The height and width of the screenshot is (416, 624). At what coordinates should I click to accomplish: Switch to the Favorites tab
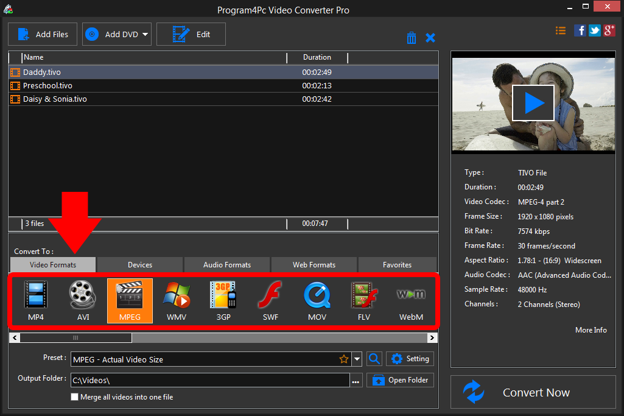pyautogui.click(x=397, y=265)
